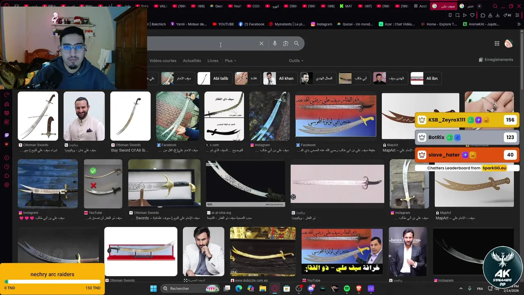Image resolution: width=524 pixels, height=295 pixels.
Task: Open the Yamli - Moteur de bookmark
Action: coord(188,24)
